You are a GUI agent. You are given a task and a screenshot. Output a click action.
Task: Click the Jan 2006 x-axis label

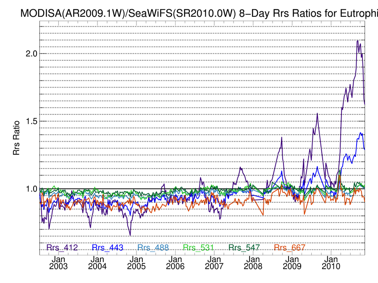pyautogui.click(x=175, y=263)
